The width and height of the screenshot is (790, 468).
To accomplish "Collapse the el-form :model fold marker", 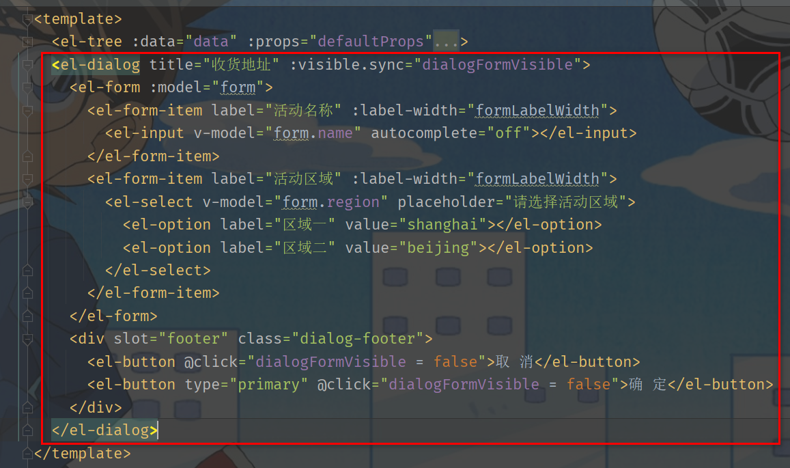I will (27, 87).
